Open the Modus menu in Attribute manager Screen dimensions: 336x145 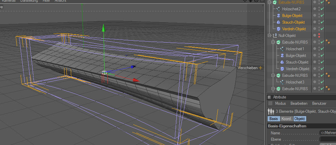click(x=281, y=103)
